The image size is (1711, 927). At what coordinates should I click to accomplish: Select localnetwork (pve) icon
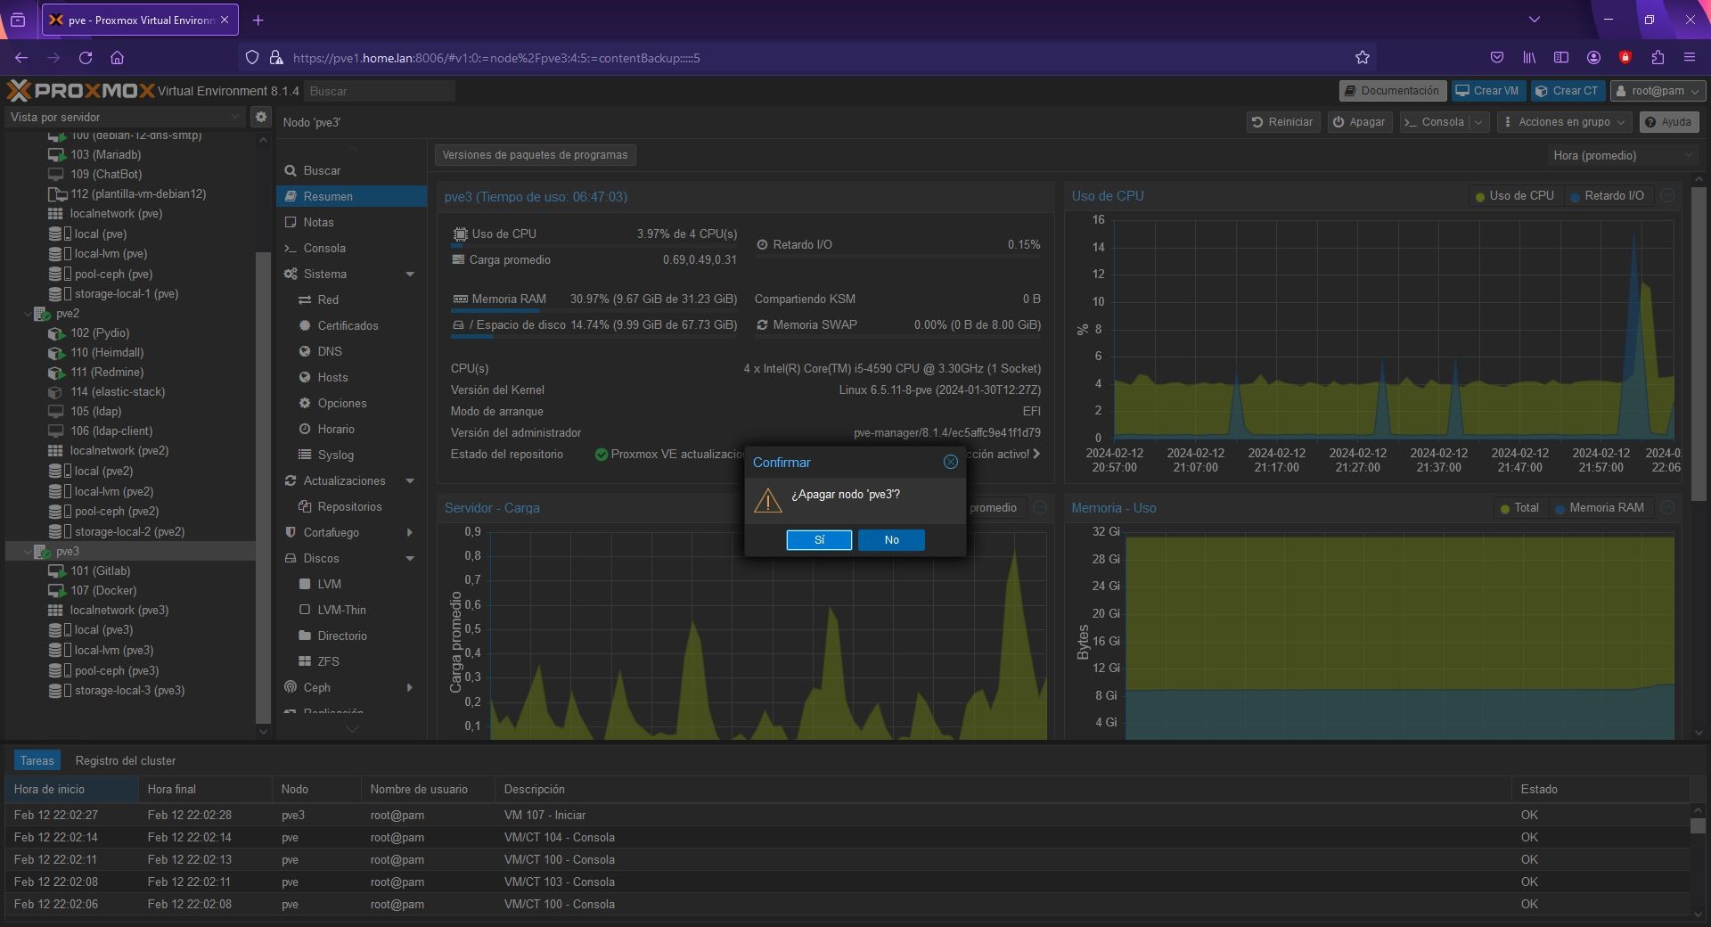coord(55,214)
